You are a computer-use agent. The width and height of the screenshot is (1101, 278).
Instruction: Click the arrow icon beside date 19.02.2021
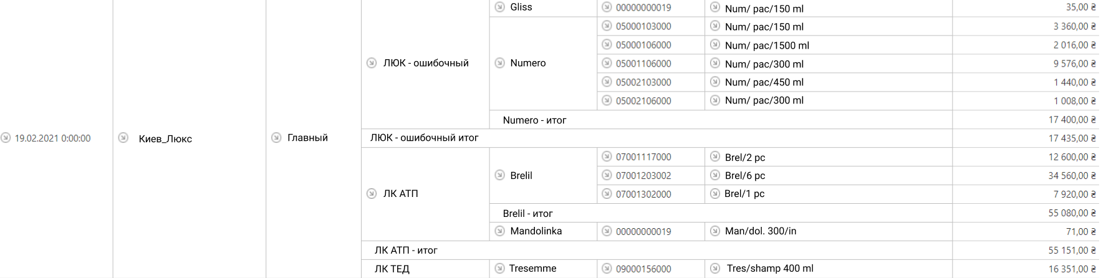[6, 138]
